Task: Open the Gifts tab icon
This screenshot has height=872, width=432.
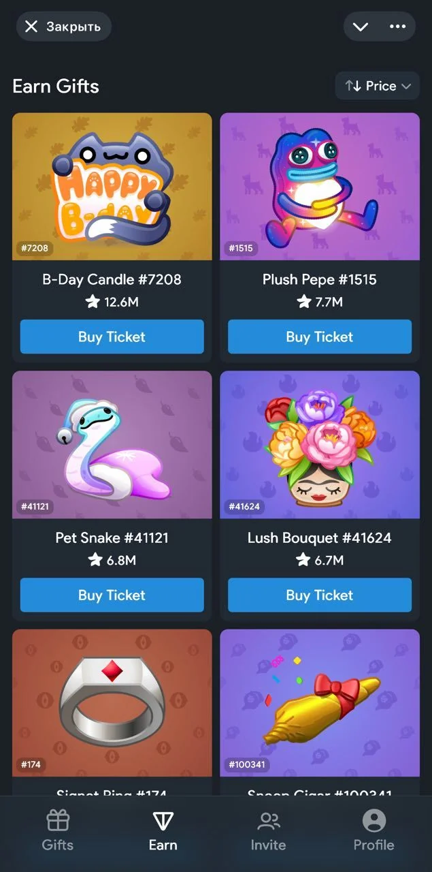Action: (58, 821)
